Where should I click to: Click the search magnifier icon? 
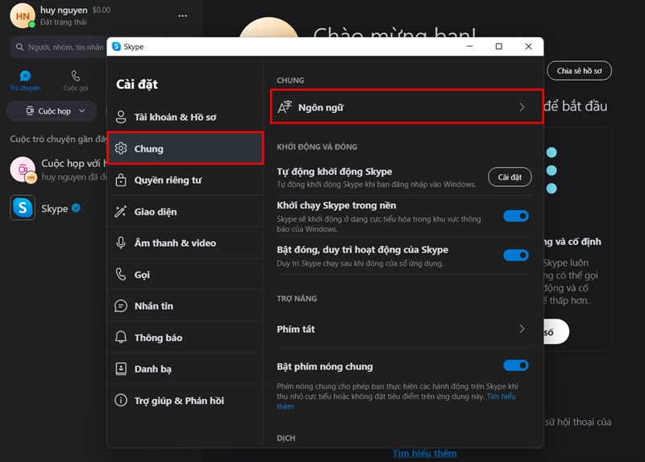pos(19,48)
